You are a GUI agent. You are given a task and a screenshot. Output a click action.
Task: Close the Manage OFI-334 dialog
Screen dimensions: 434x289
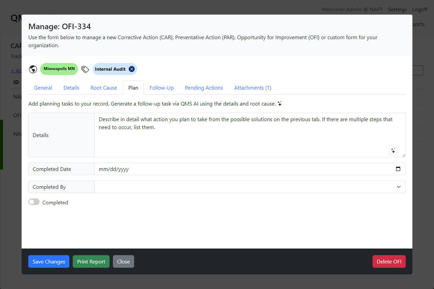(x=124, y=261)
